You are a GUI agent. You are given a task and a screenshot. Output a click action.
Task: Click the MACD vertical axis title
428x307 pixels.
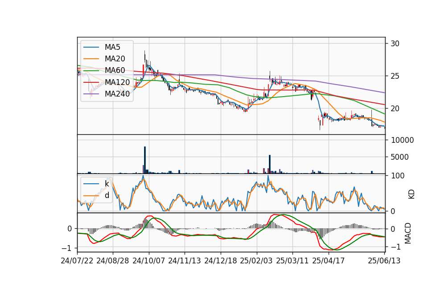pyautogui.click(x=407, y=233)
